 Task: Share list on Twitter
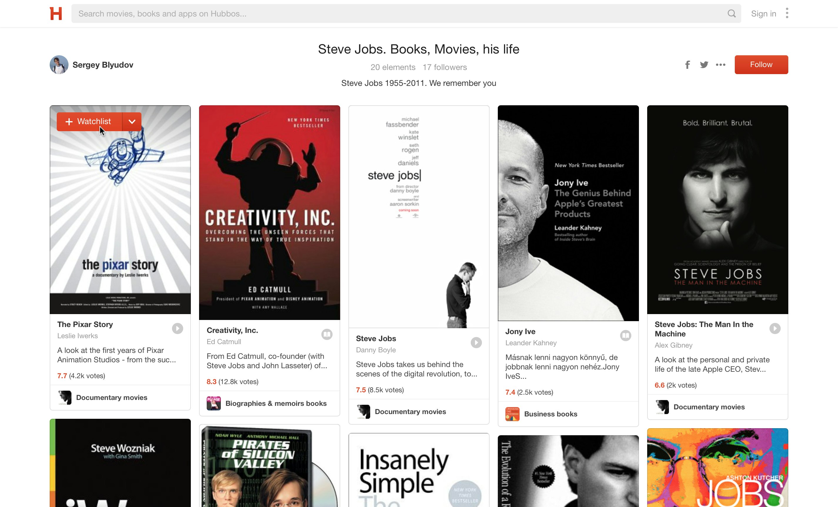704,65
